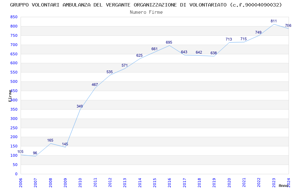The image size is (292, 189).
Task: Click the y-axis value 250
Action: pos(14,128)
